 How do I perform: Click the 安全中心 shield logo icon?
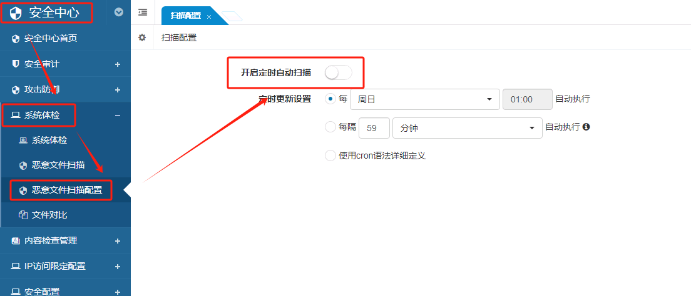tap(16, 12)
